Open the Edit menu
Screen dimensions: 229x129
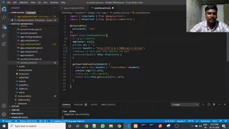coord(15,3)
